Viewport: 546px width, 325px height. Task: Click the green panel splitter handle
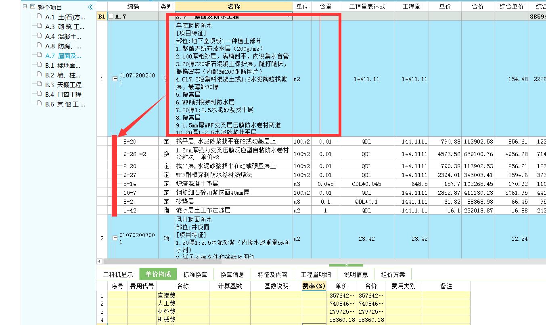tap(346, 265)
